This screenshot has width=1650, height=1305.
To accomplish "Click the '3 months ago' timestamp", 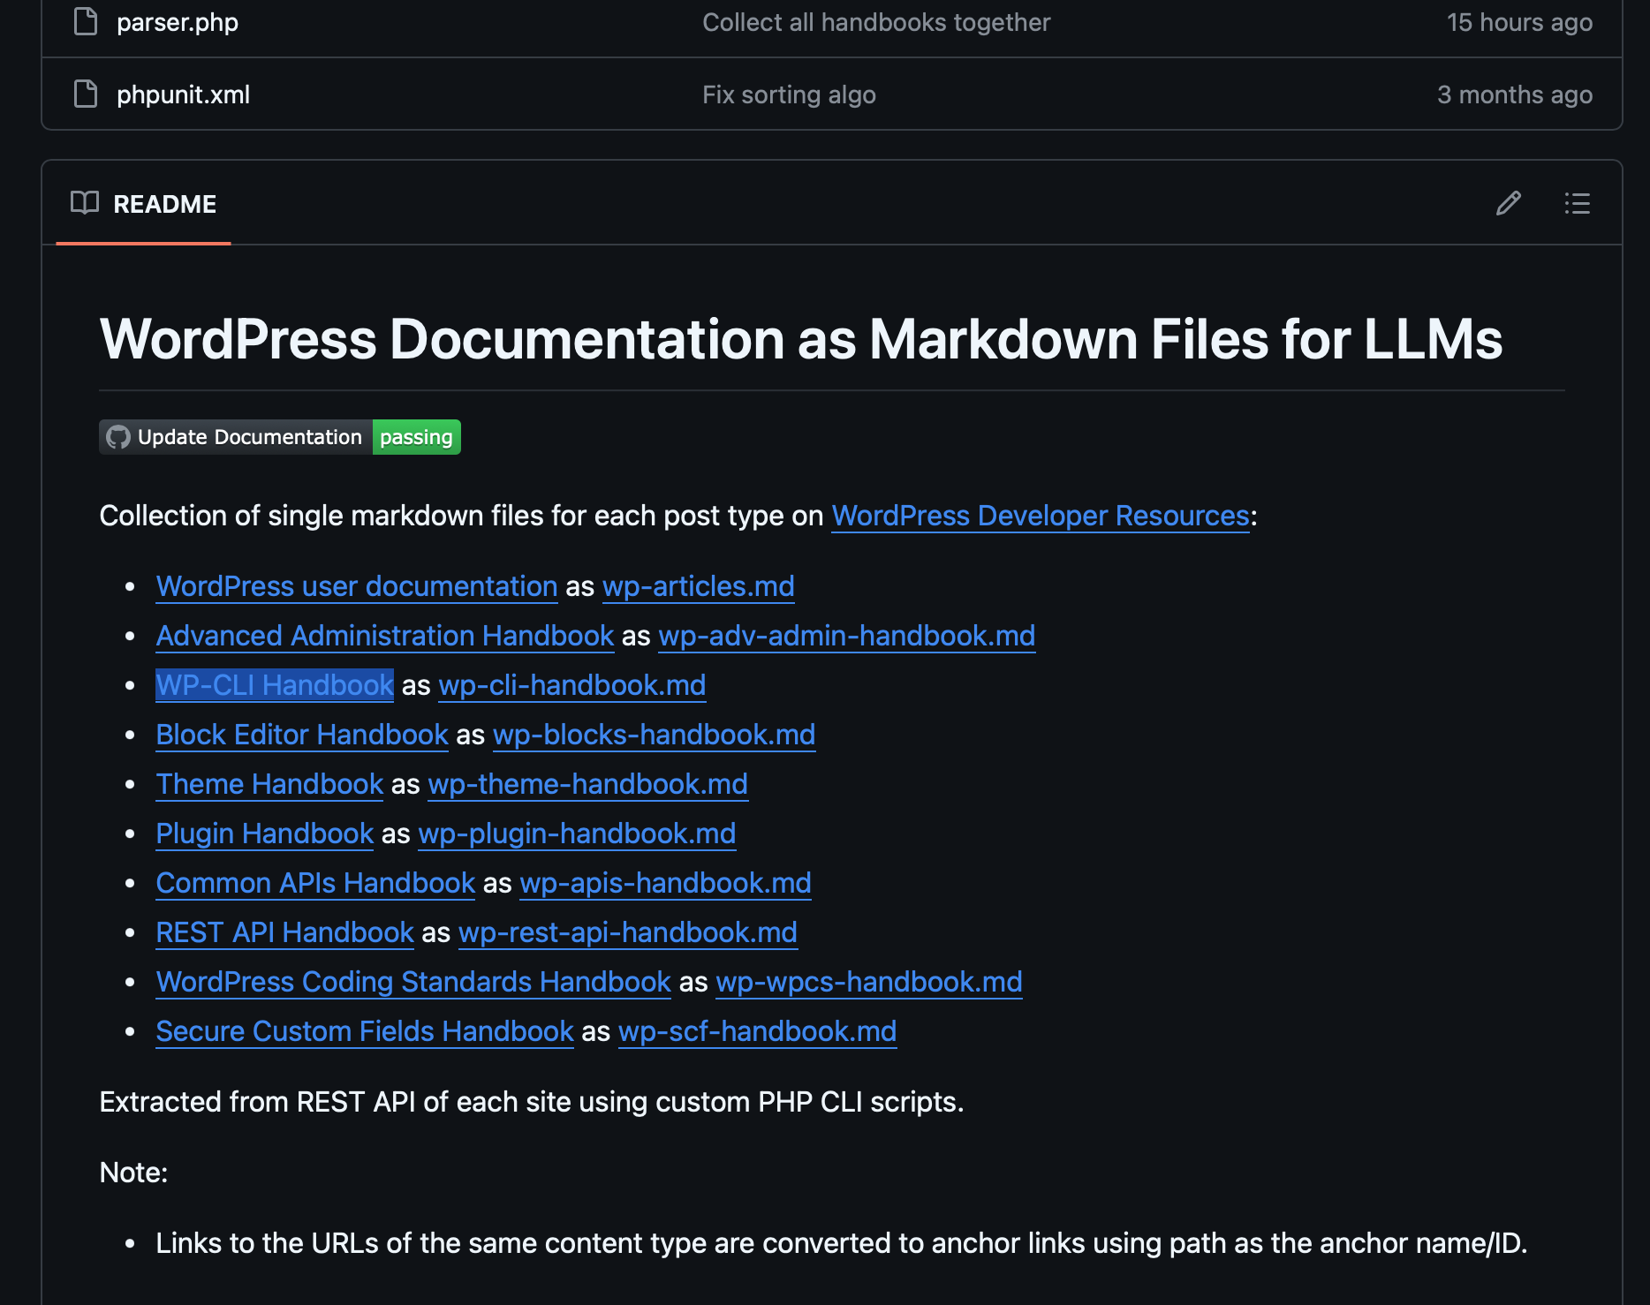I will pos(1515,94).
